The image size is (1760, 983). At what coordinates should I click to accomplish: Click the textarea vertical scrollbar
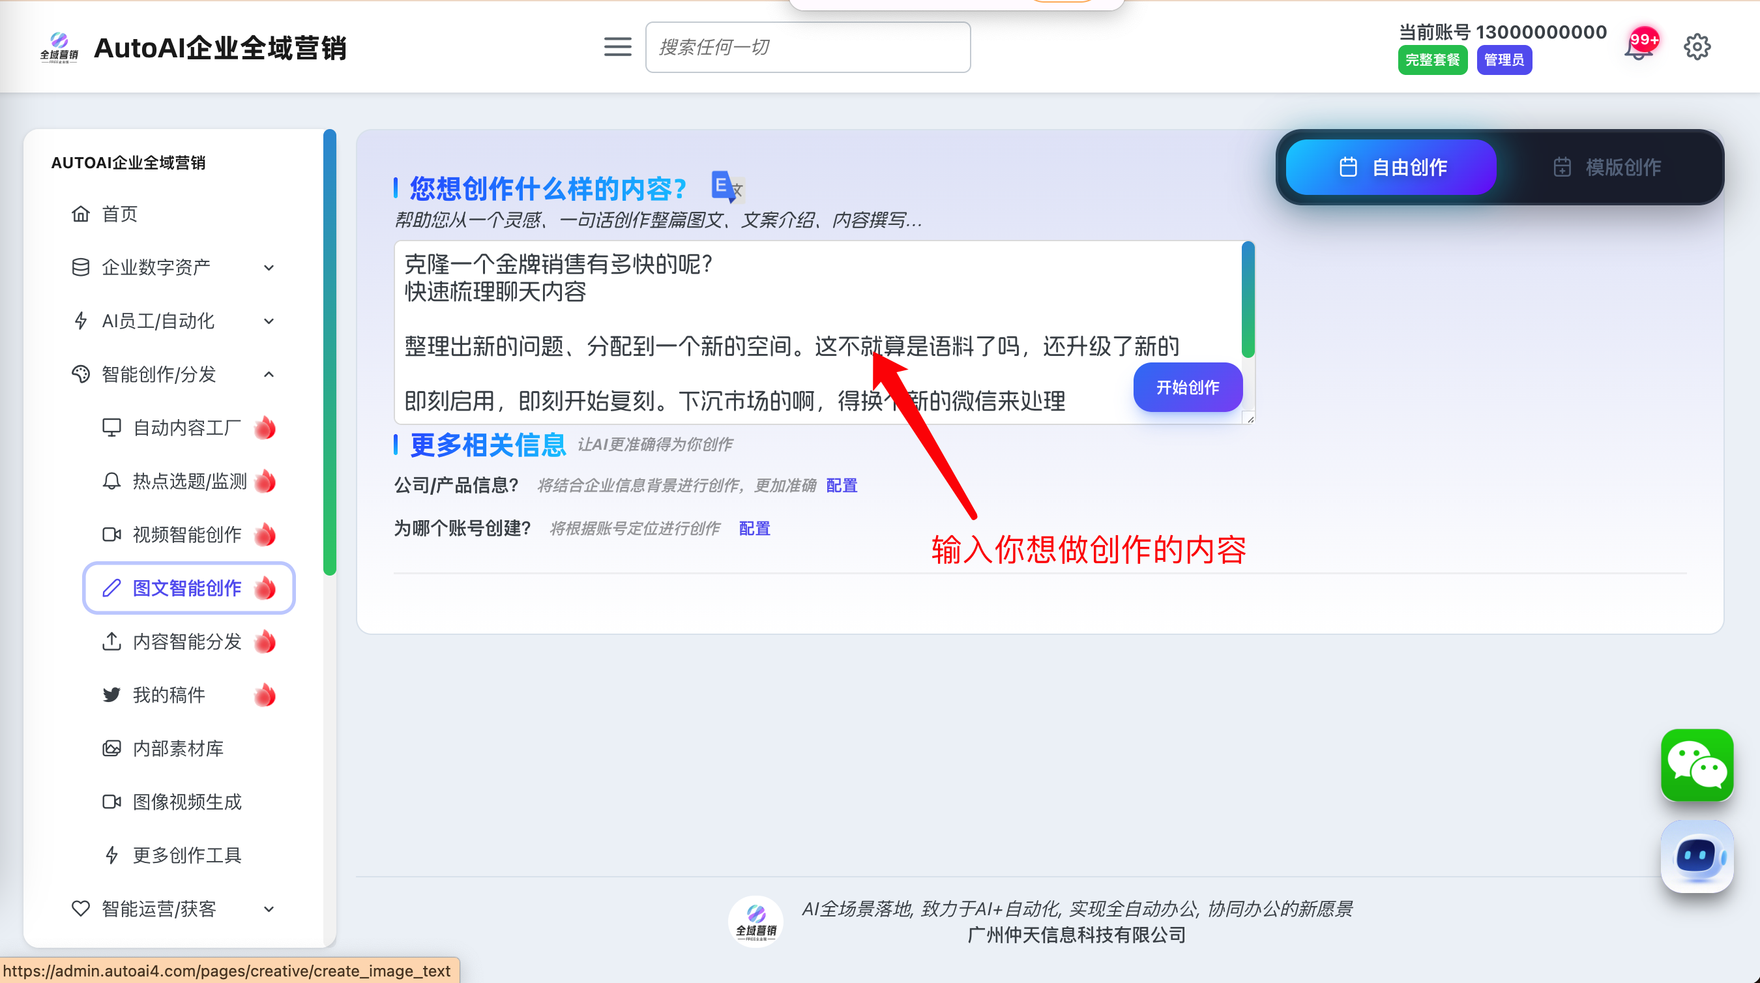[x=1248, y=299]
